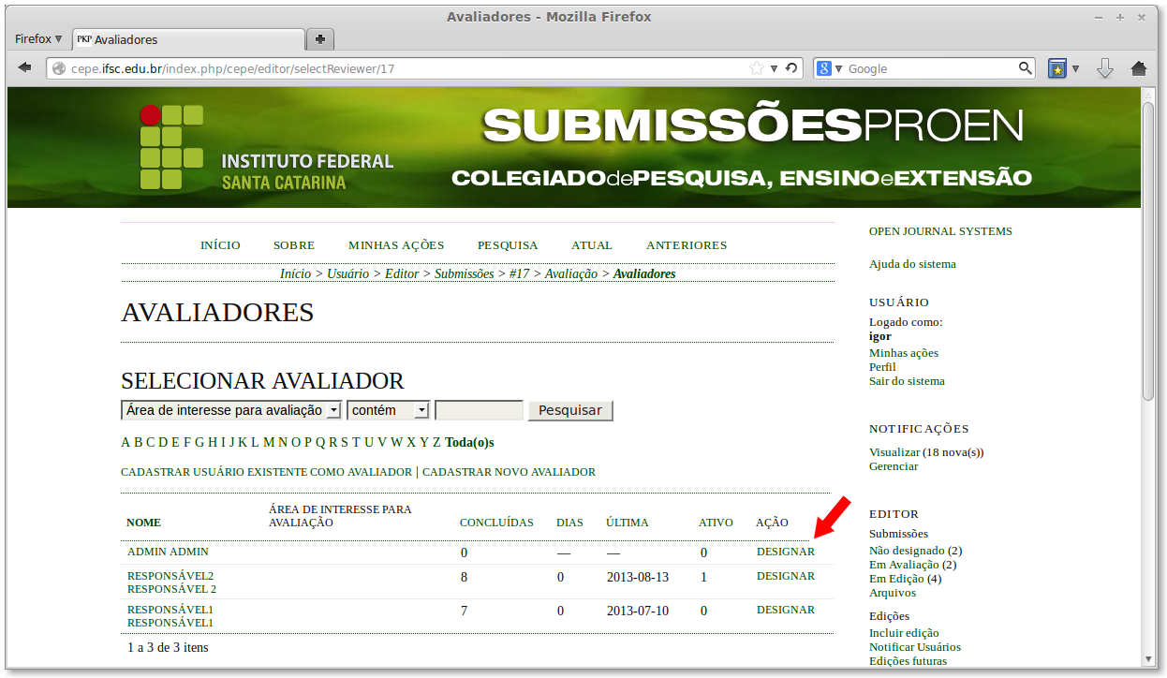Click the reviewer search text field
The width and height of the screenshot is (1167, 678).
pyautogui.click(x=479, y=410)
